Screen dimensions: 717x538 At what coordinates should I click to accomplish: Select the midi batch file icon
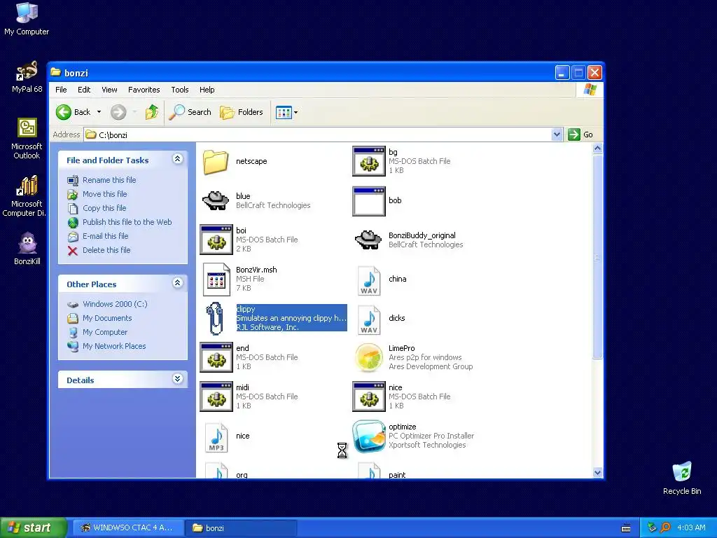(216, 396)
